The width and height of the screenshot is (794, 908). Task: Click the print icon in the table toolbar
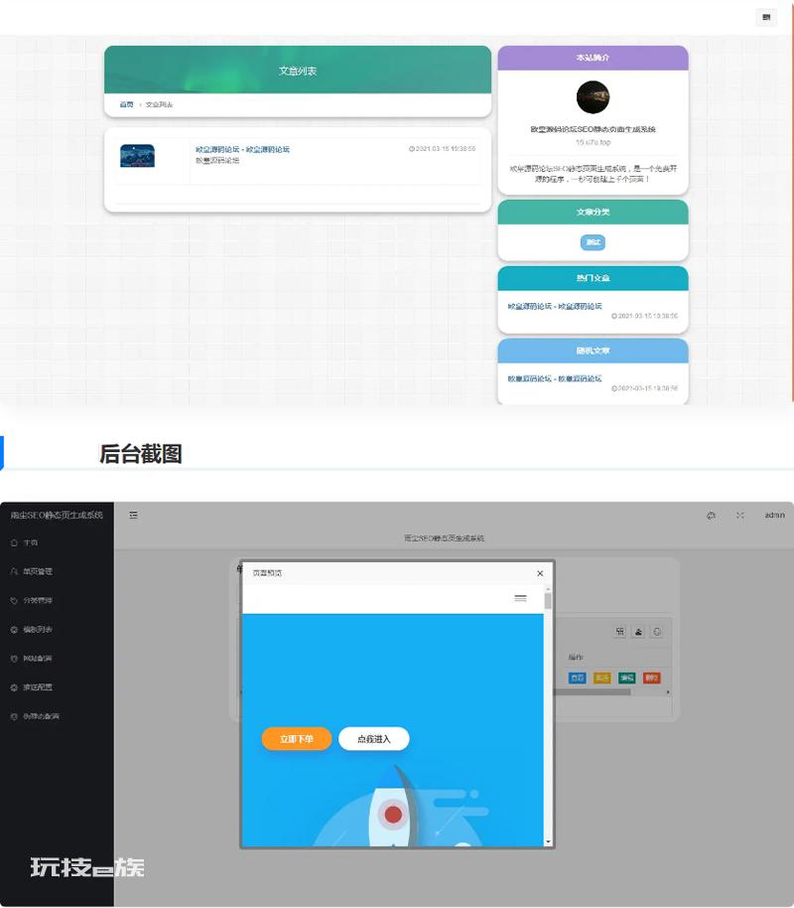(657, 632)
